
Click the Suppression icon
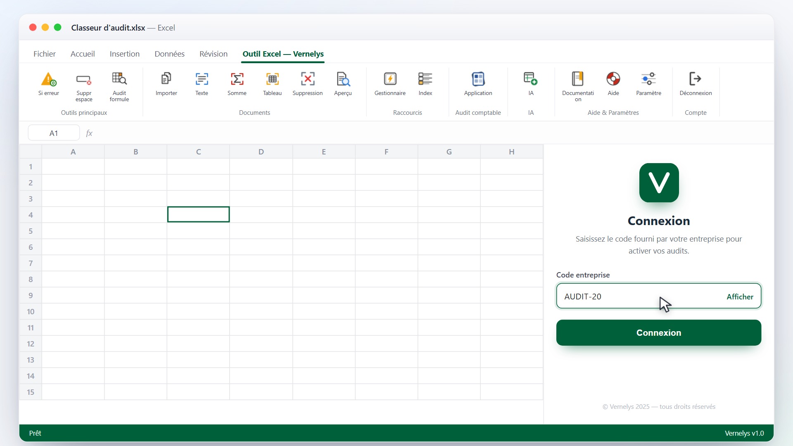coord(308,79)
